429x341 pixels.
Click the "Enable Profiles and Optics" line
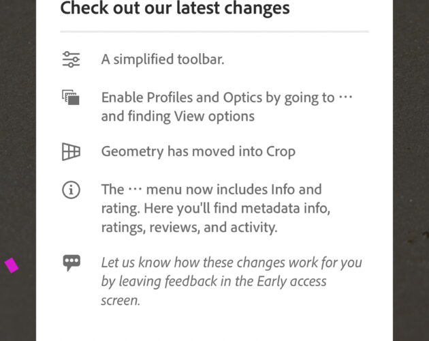[x=227, y=98]
